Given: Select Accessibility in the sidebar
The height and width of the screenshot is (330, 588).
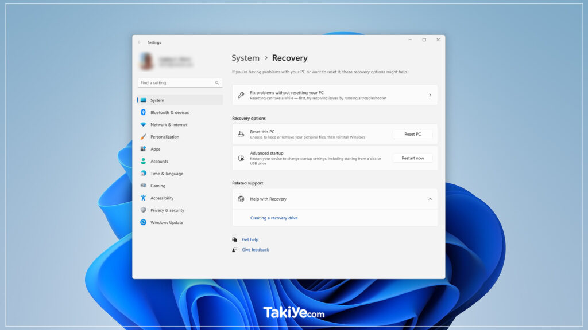Looking at the screenshot, I should click(180, 198).
